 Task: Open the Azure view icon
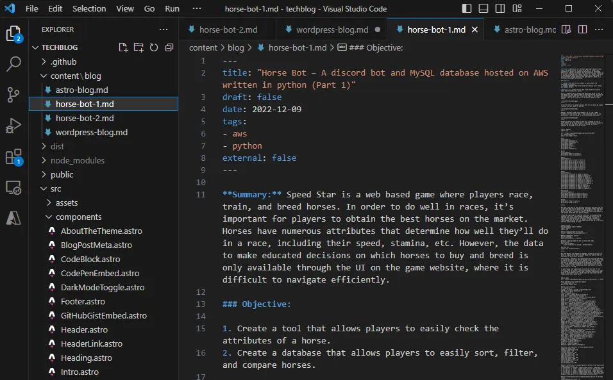pos(13,218)
